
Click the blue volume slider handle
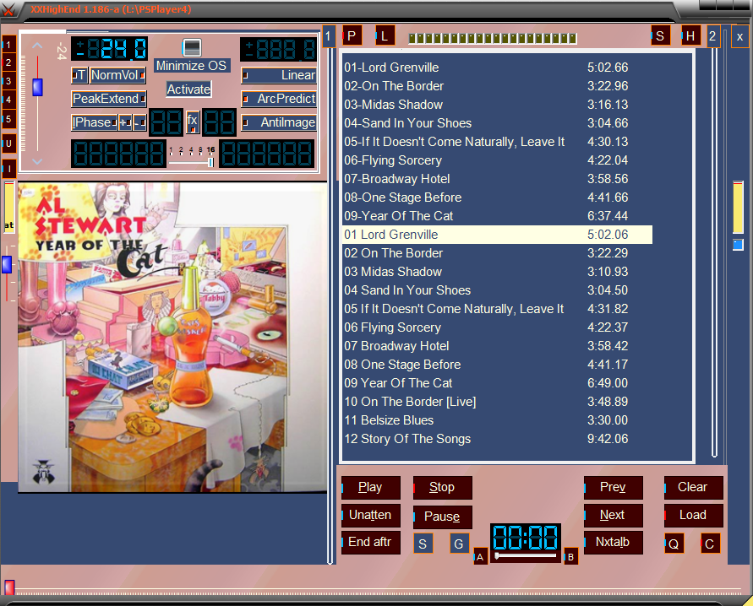point(37,87)
